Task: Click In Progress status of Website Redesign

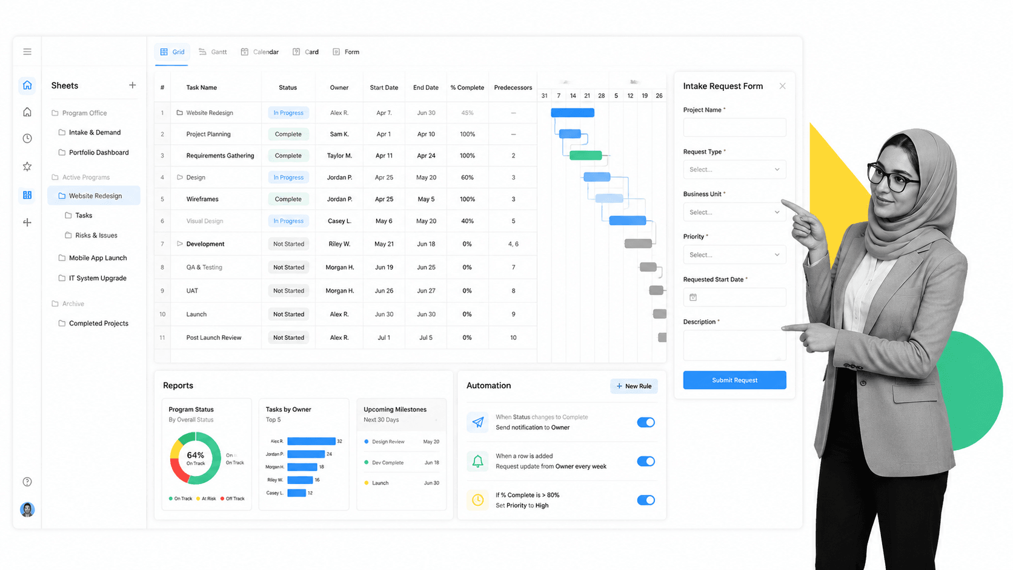Action: (288, 113)
